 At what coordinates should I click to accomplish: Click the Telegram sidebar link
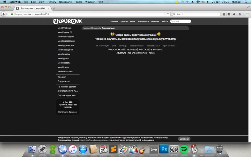[62, 77]
